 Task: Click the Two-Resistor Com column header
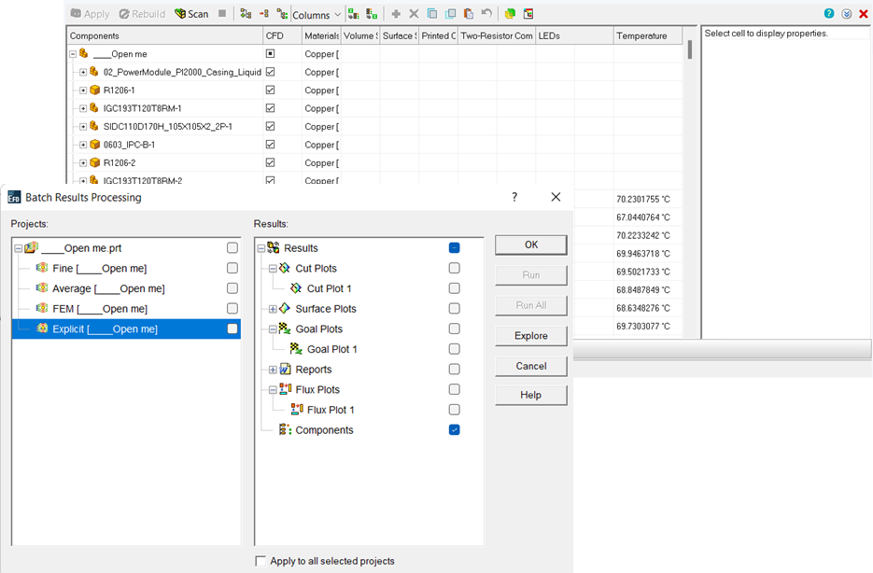[497, 35]
